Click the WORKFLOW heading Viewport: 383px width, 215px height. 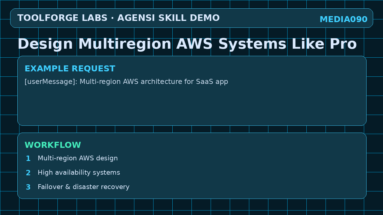point(53,145)
